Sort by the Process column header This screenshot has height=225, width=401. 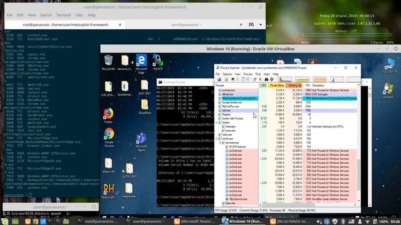pyautogui.click(x=237, y=86)
